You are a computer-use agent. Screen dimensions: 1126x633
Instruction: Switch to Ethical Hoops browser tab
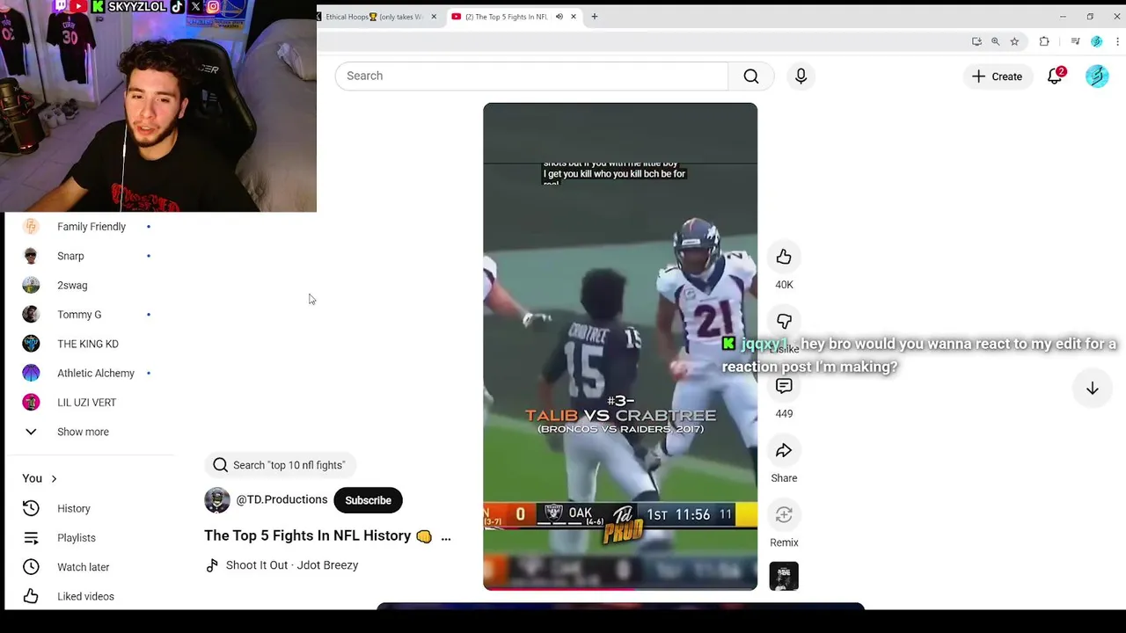374,17
